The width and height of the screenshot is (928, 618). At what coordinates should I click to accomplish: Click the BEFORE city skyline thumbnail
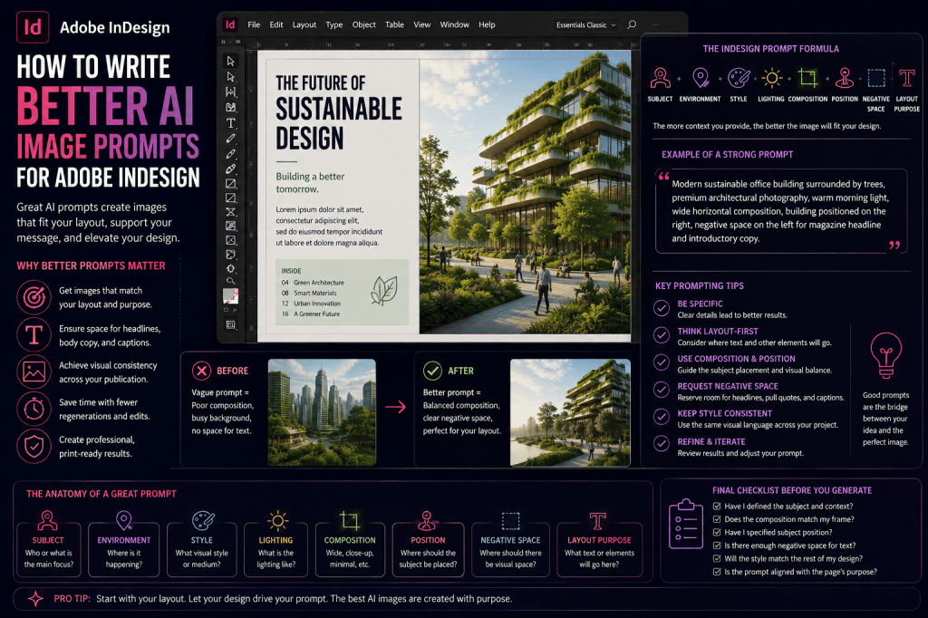322,412
